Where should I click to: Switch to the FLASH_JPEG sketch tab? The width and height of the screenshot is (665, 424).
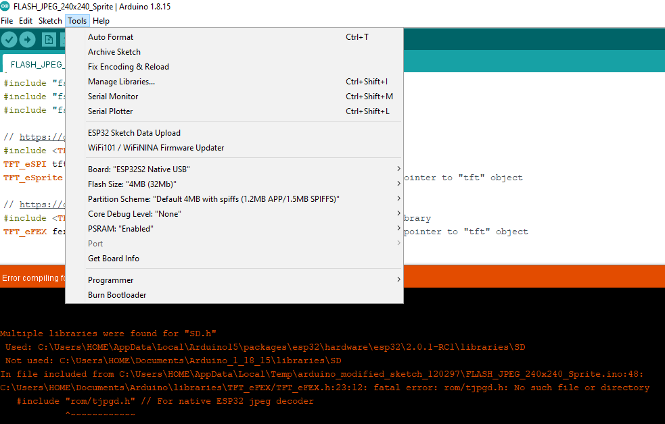click(x=34, y=64)
